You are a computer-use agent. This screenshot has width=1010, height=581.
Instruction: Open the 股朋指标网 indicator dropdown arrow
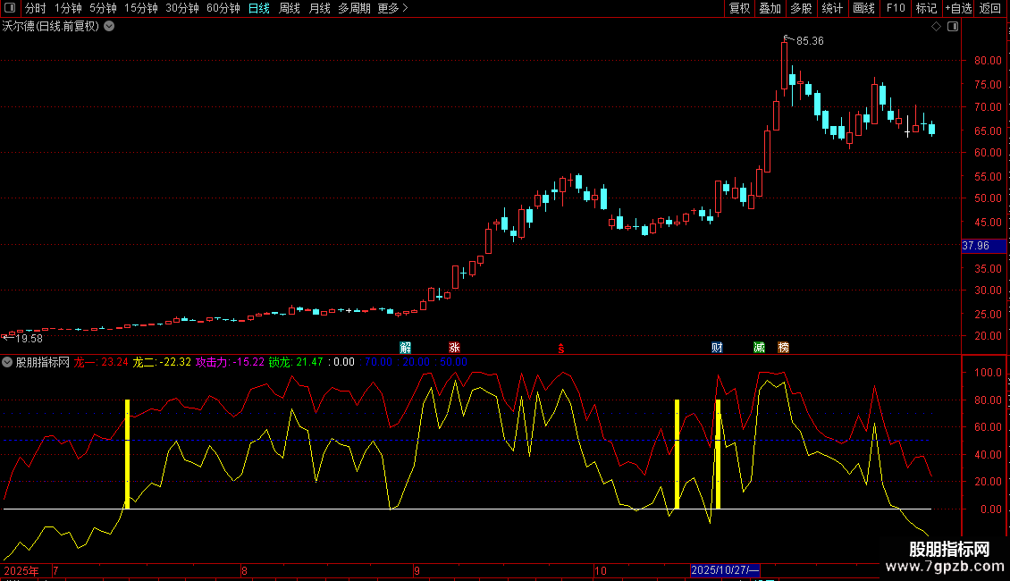[x=7, y=362]
